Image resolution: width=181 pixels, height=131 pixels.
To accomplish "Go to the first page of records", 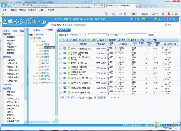I will click(95, 98).
